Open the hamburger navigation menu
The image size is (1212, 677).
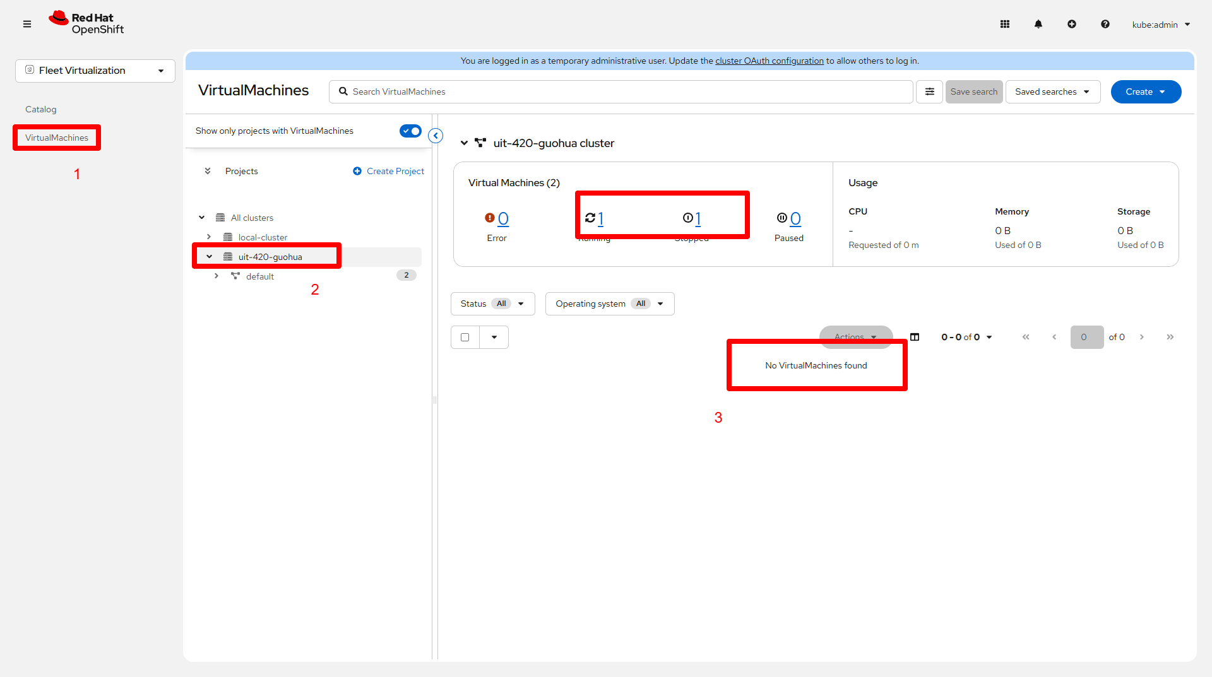(27, 24)
